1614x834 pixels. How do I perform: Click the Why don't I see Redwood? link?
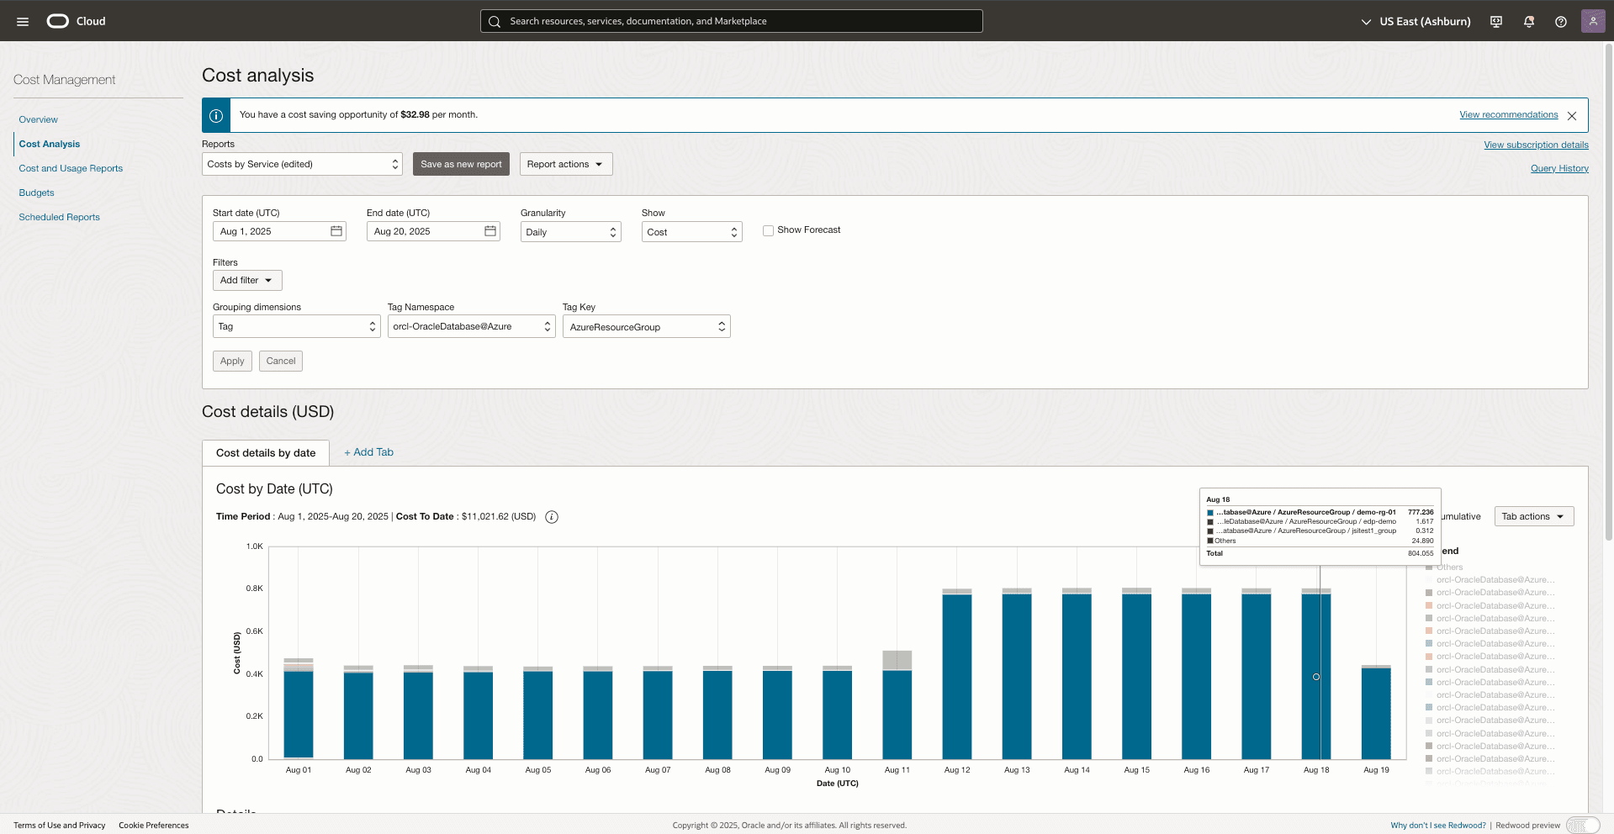[1438, 826]
